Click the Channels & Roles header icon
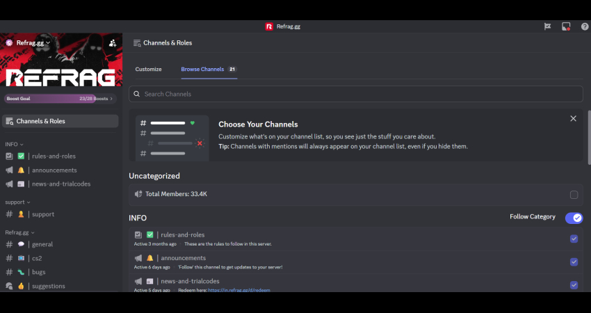Viewport: 591px width, 313px height. click(x=137, y=43)
